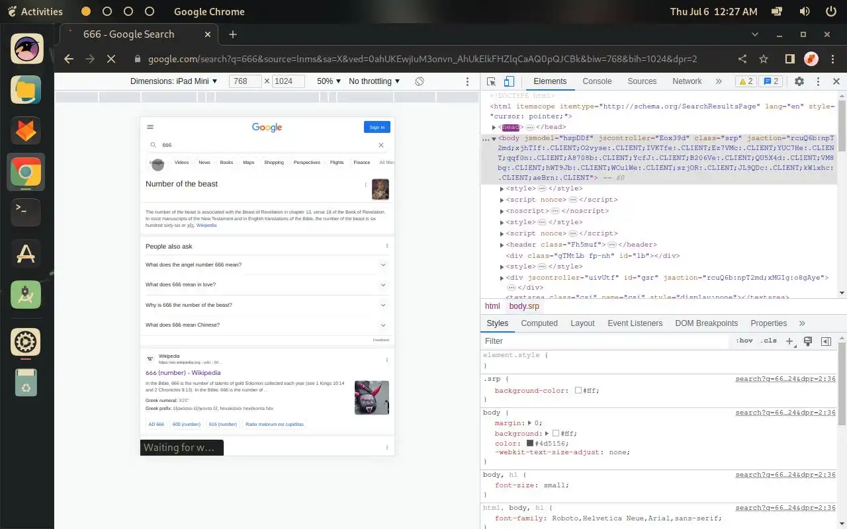This screenshot has width=847, height=529.
Task: Select the body.srp breadcrumb
Action: [x=524, y=306]
